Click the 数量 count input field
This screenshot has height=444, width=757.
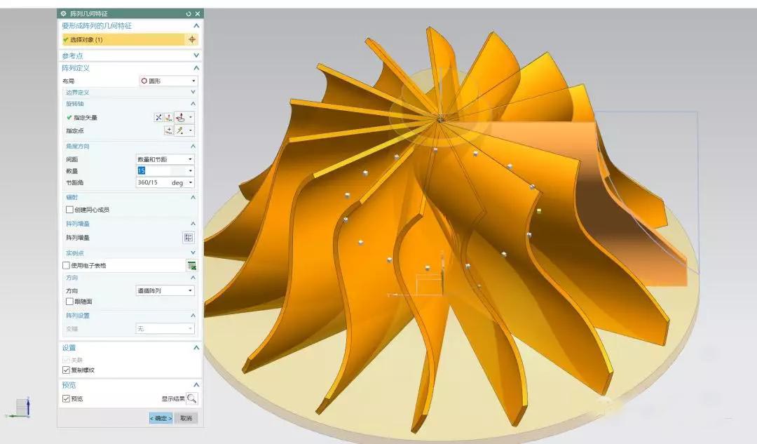pyautogui.click(x=161, y=170)
